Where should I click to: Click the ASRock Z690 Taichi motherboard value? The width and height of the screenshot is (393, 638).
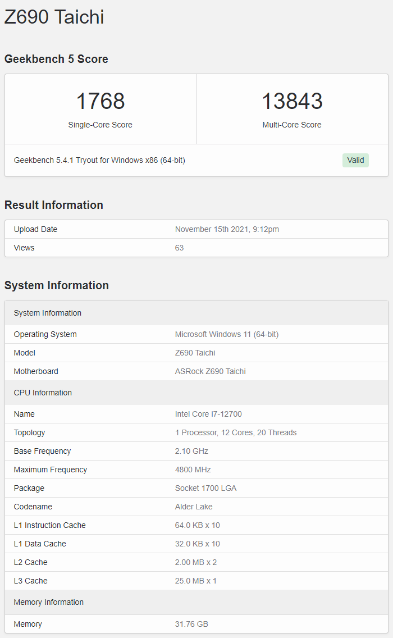coord(211,371)
